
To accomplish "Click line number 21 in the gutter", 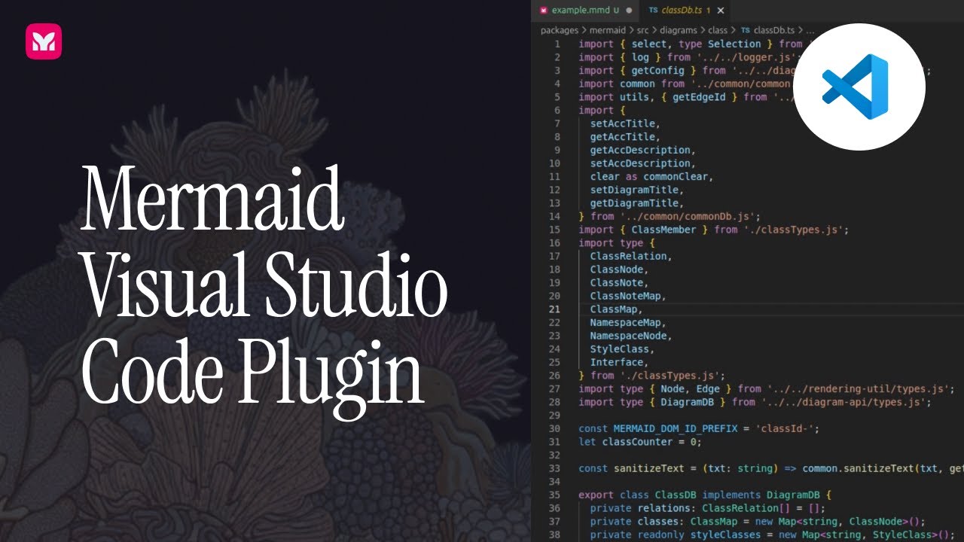I will click(x=554, y=309).
